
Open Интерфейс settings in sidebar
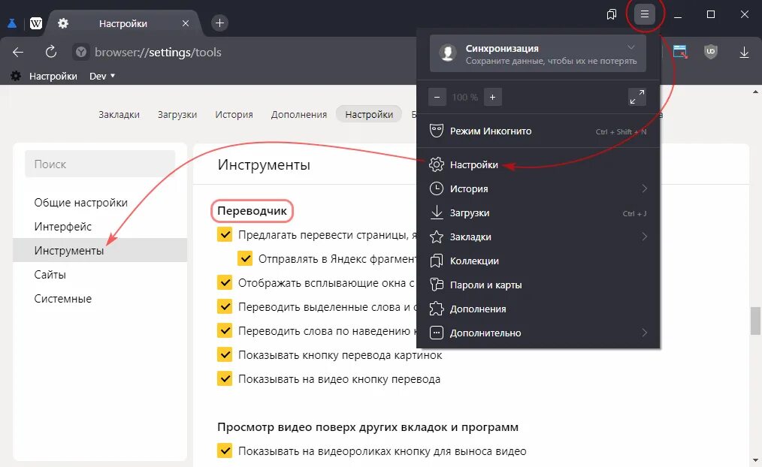(x=62, y=226)
